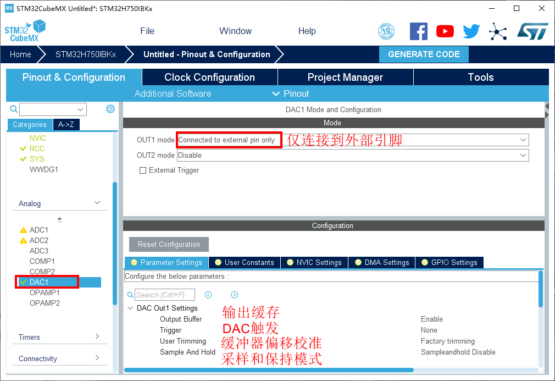Select ADC1 in the Analog list

pos(39,230)
